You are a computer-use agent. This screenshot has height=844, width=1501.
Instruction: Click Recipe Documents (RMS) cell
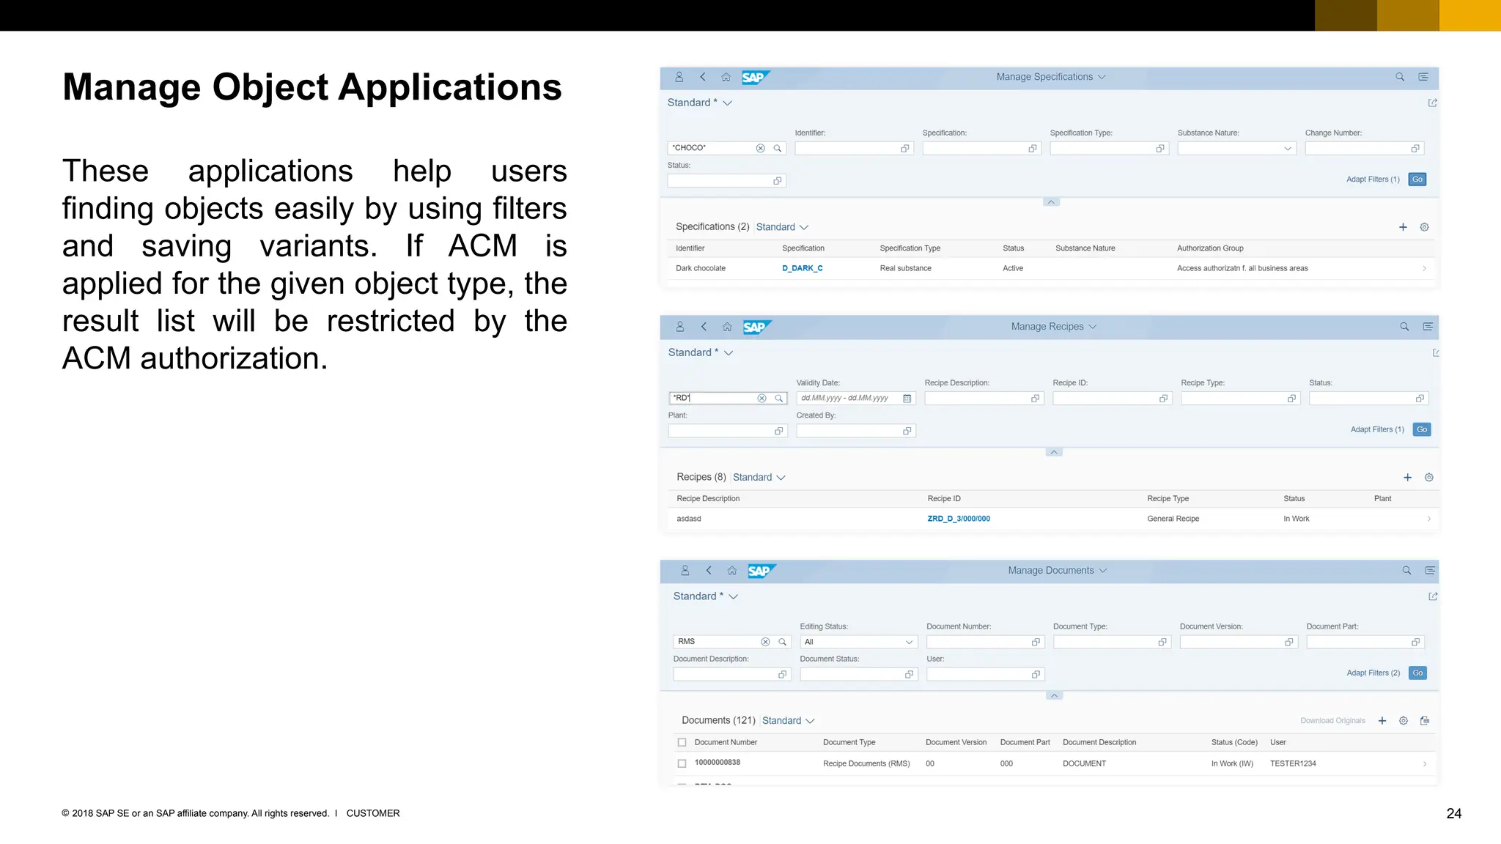(x=866, y=763)
